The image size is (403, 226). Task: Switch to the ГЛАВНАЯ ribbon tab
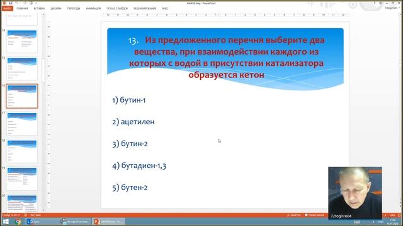pos(22,8)
